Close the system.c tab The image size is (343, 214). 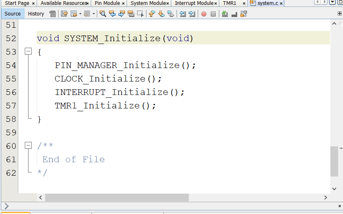click(281, 3)
